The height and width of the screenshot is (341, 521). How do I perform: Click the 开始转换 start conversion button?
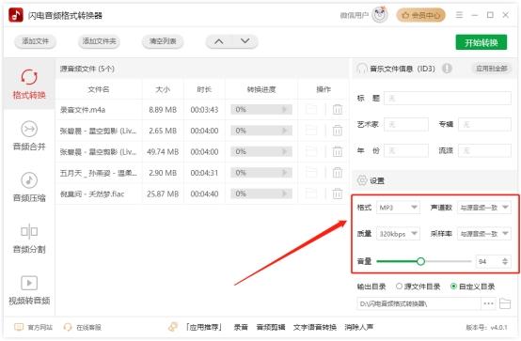(482, 42)
